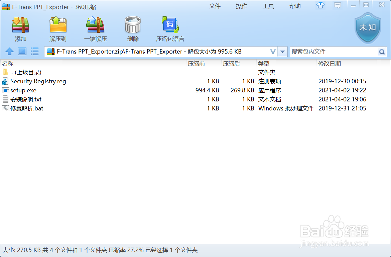Sort by the 压缩后 column header
This screenshot has width=391, height=257.
pyautogui.click(x=231, y=64)
